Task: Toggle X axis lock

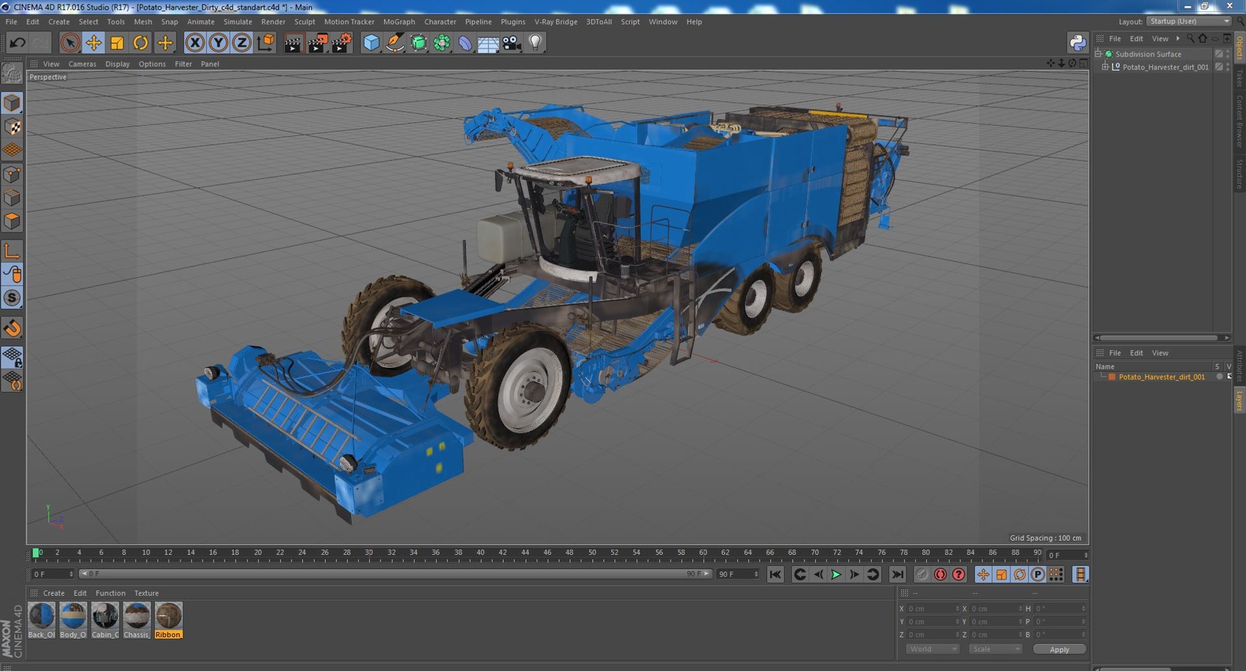Action: 195,43
